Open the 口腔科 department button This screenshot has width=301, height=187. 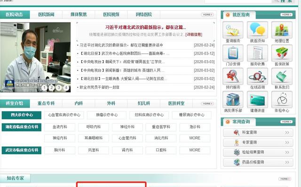[x=161, y=150]
